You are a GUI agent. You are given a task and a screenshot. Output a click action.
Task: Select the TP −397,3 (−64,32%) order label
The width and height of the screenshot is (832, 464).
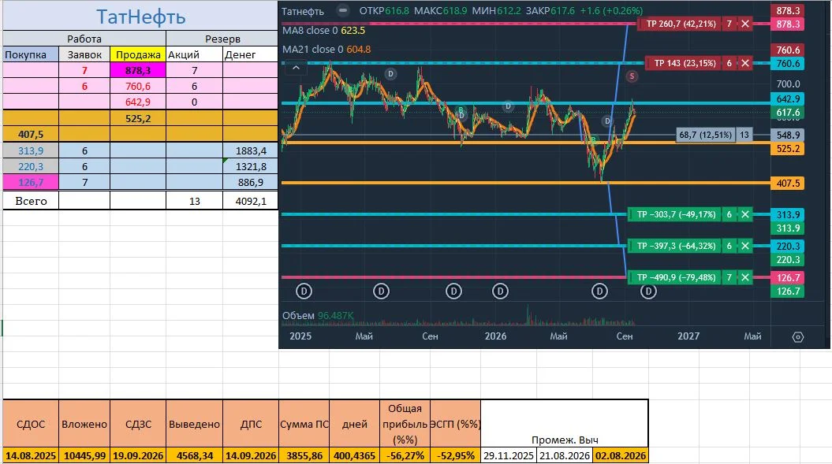coord(676,246)
